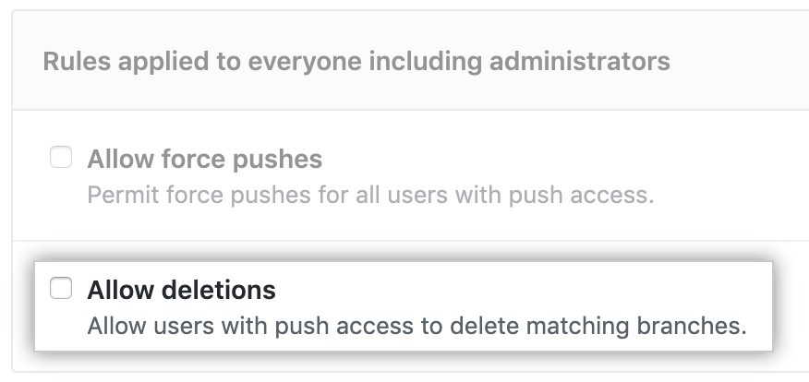809x382 pixels.
Task: Enable the Allow force pushes checkbox
Action: tap(61, 159)
